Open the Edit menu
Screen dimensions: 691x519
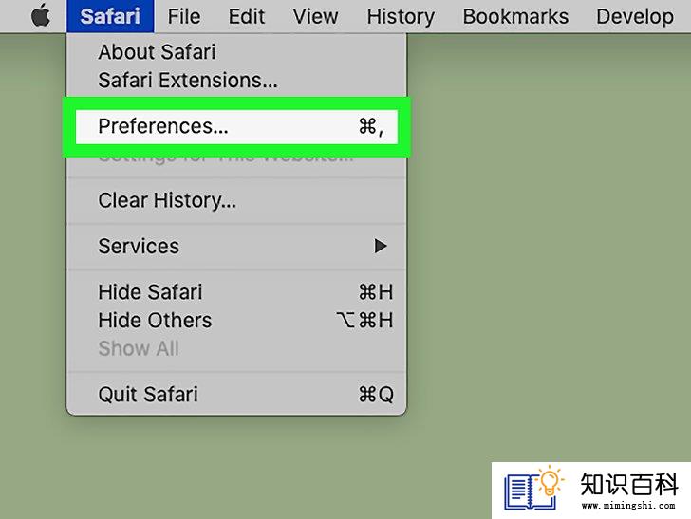[x=247, y=16]
